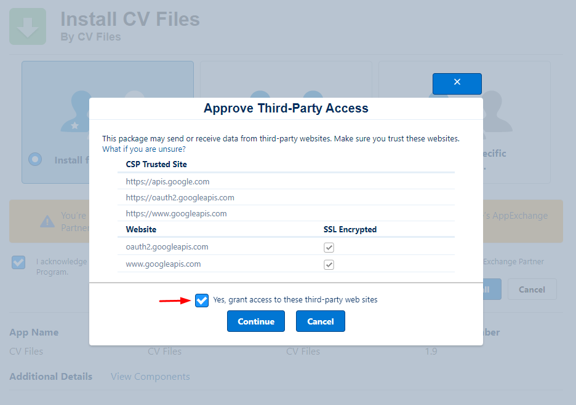Select https://www.googleapis.com trusted site row
This screenshot has height=405, width=576.
(x=286, y=213)
